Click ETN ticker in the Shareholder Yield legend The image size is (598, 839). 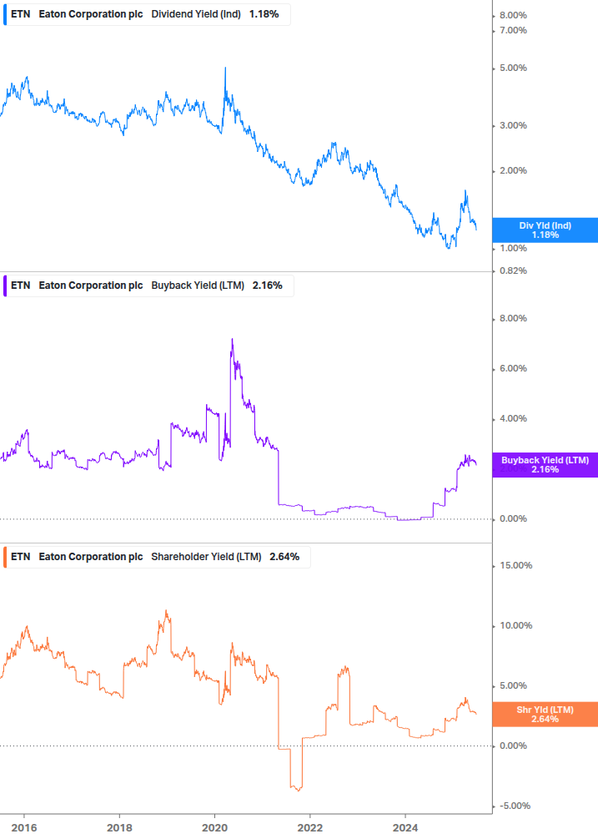[x=21, y=557]
